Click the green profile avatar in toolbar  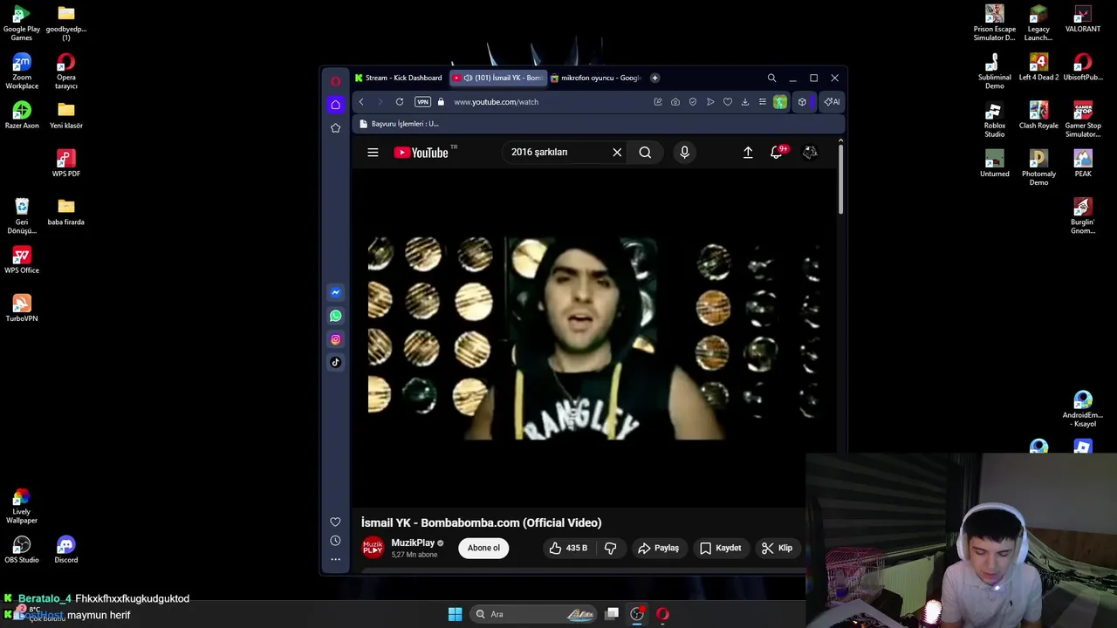(x=780, y=102)
